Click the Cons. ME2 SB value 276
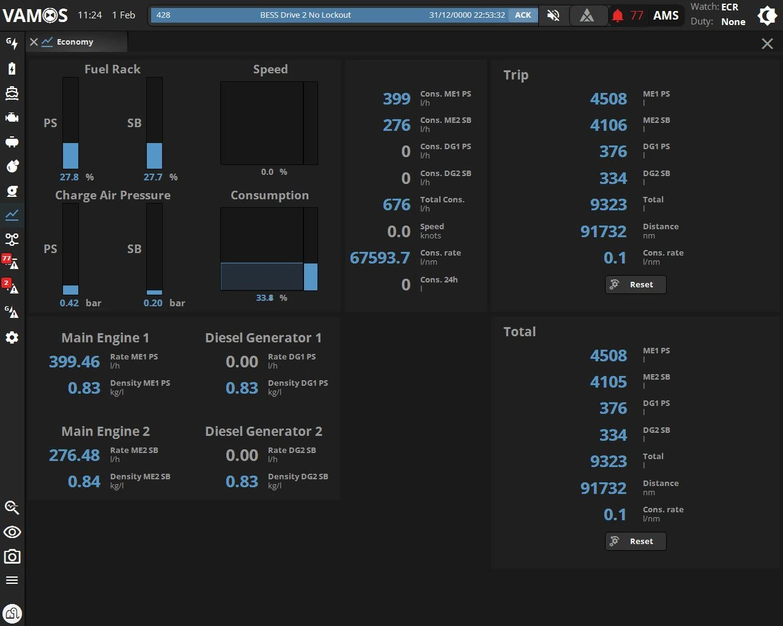The height and width of the screenshot is (626, 783). [x=396, y=125]
